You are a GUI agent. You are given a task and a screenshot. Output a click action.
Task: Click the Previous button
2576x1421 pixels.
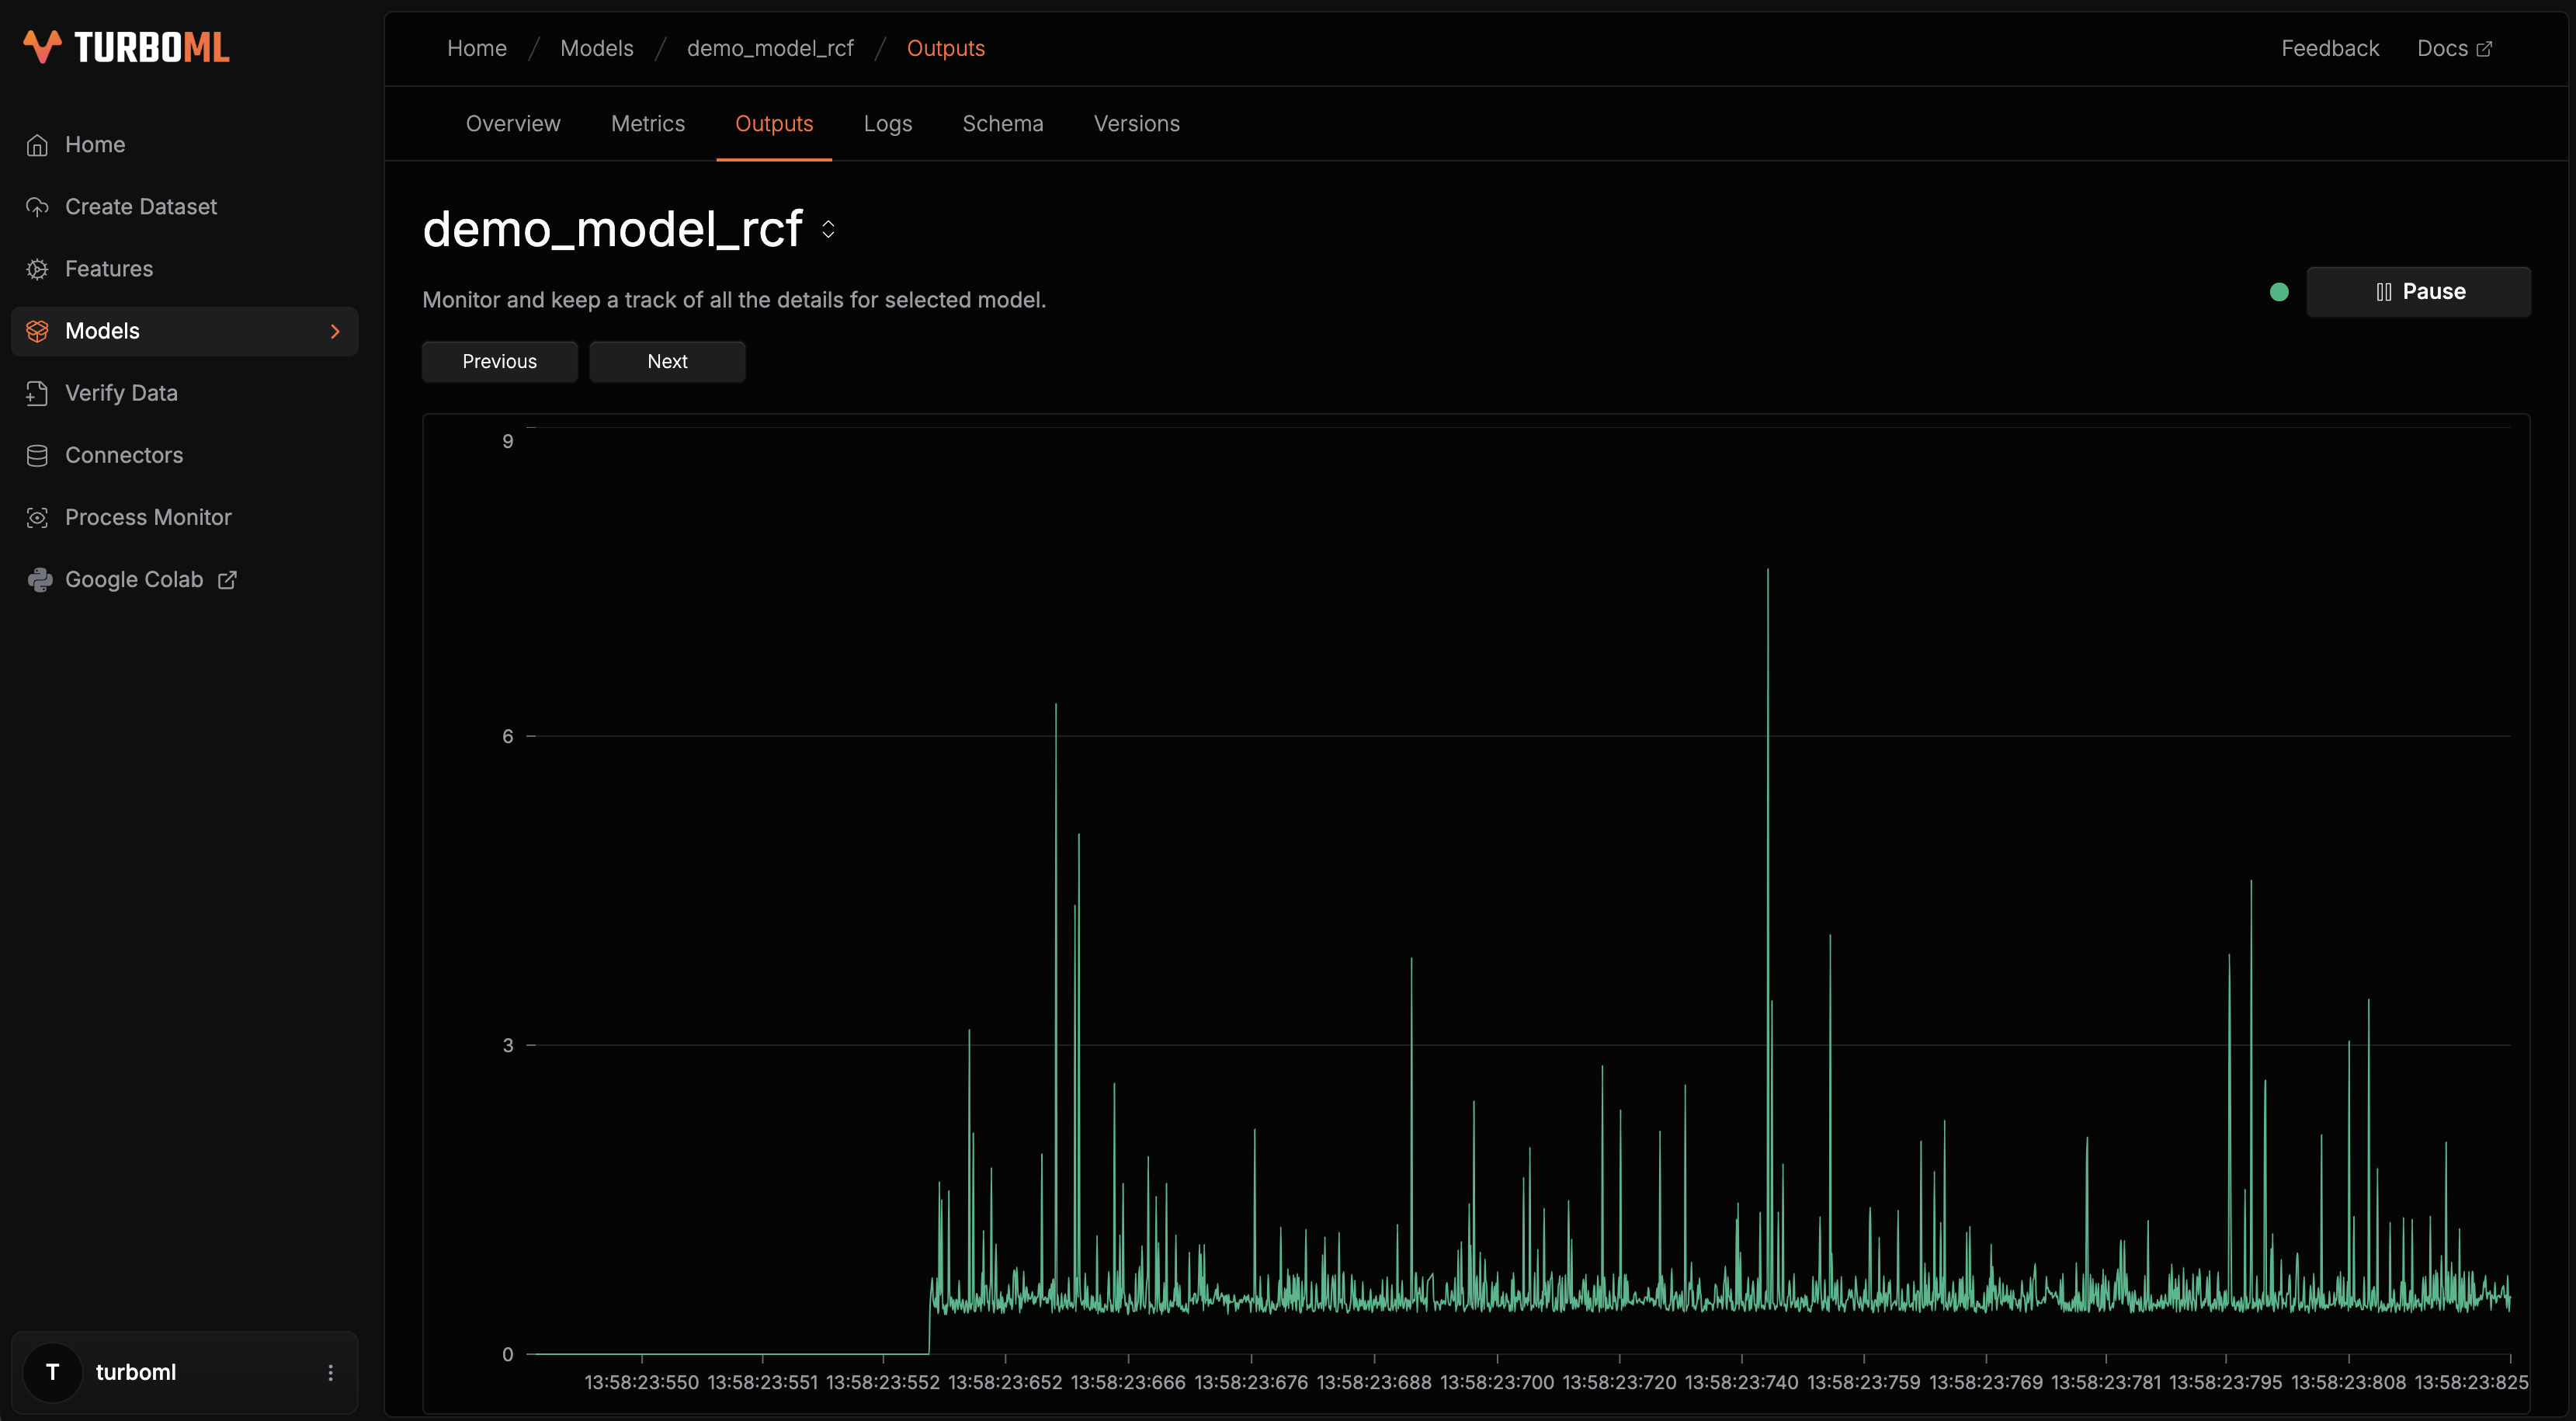499,361
